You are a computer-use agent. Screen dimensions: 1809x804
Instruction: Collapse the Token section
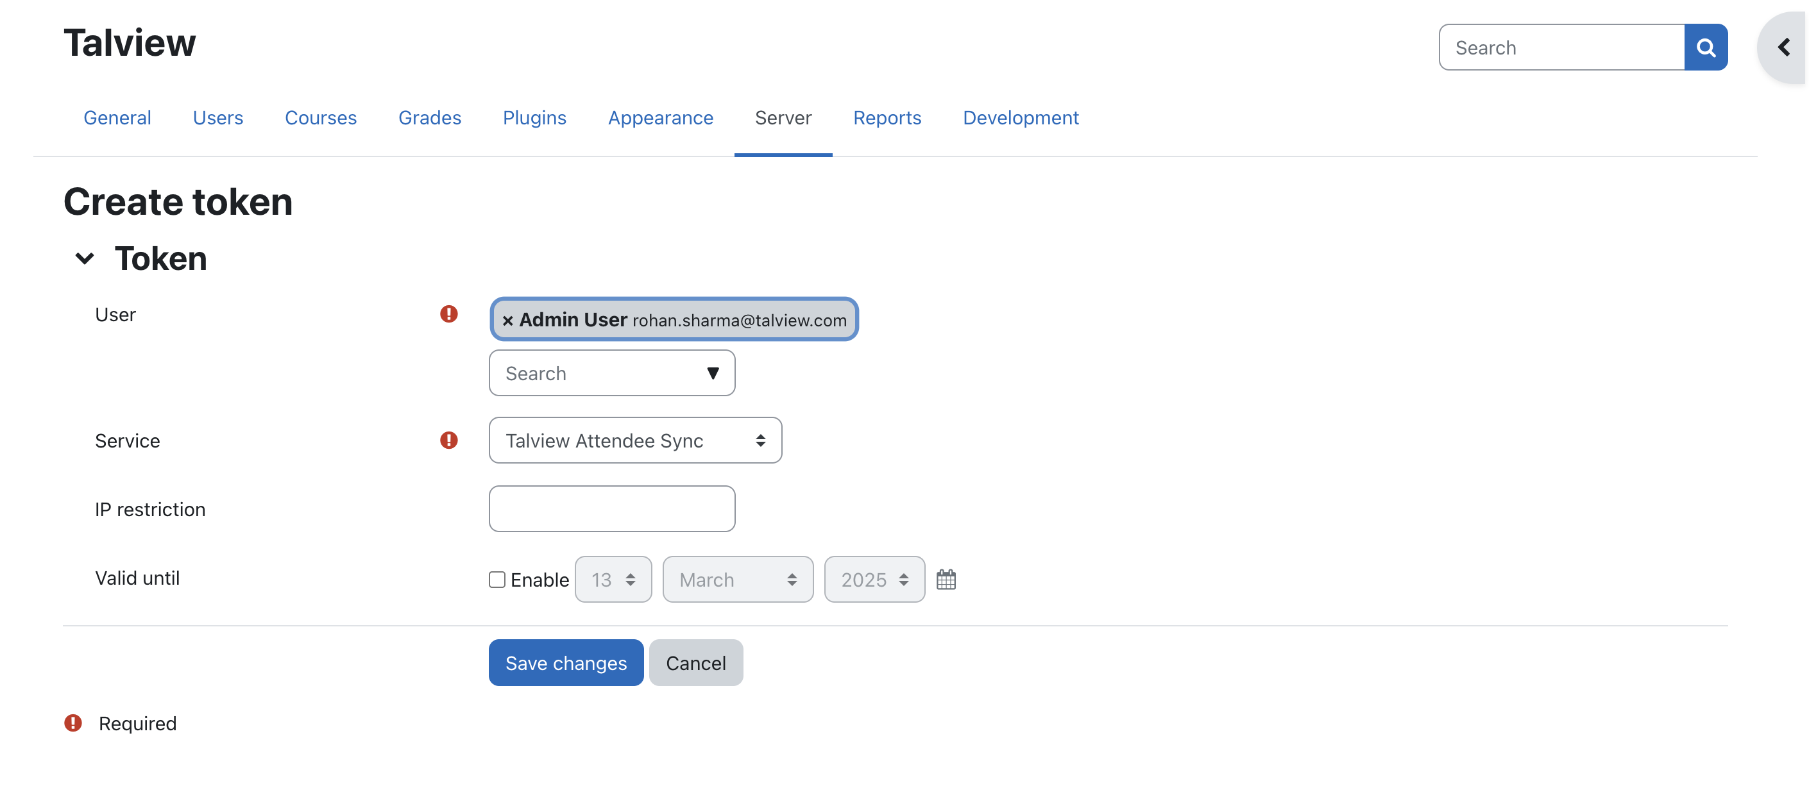pos(84,258)
